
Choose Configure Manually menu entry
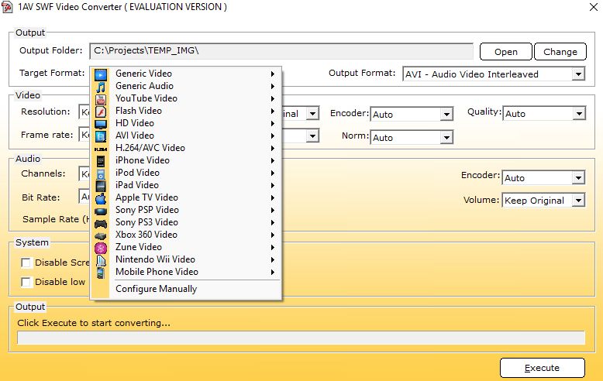pyautogui.click(x=156, y=289)
